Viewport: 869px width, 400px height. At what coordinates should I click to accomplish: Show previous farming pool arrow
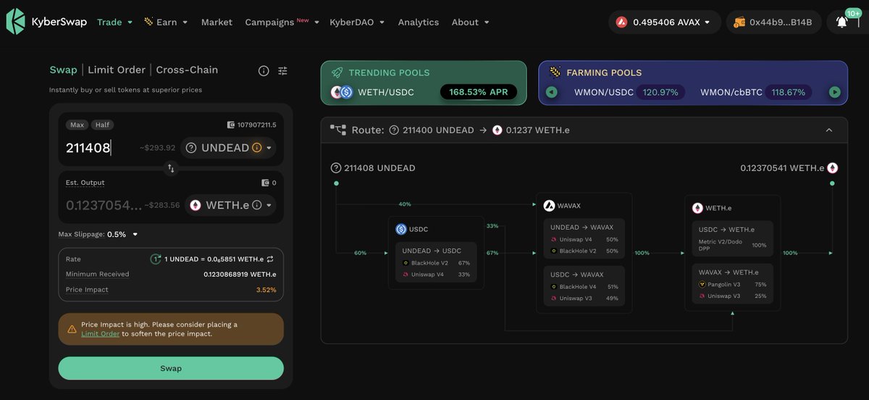552,92
